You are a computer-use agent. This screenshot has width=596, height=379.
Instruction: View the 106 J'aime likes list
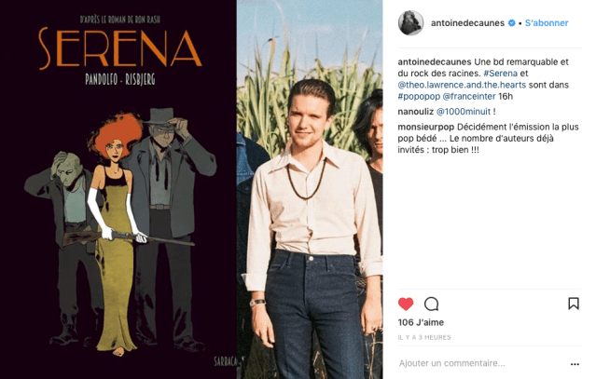click(x=421, y=322)
